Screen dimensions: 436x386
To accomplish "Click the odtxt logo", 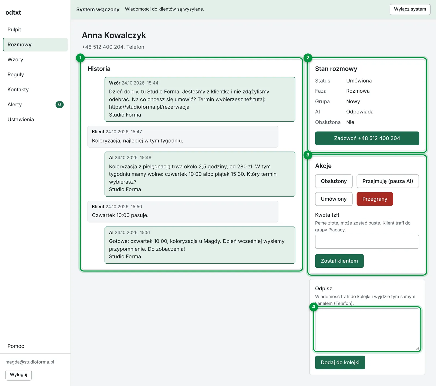I will pos(13,13).
